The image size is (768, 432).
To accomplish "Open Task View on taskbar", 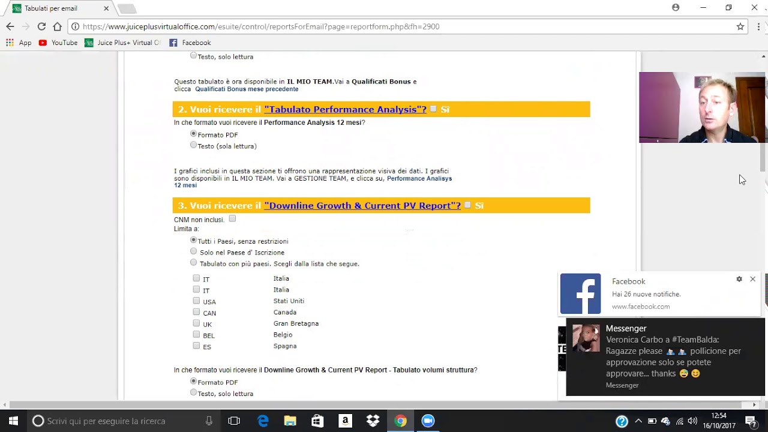I will point(234,421).
